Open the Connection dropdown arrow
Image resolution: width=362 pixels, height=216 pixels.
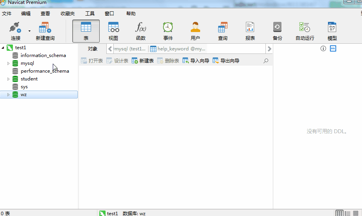[29, 31]
